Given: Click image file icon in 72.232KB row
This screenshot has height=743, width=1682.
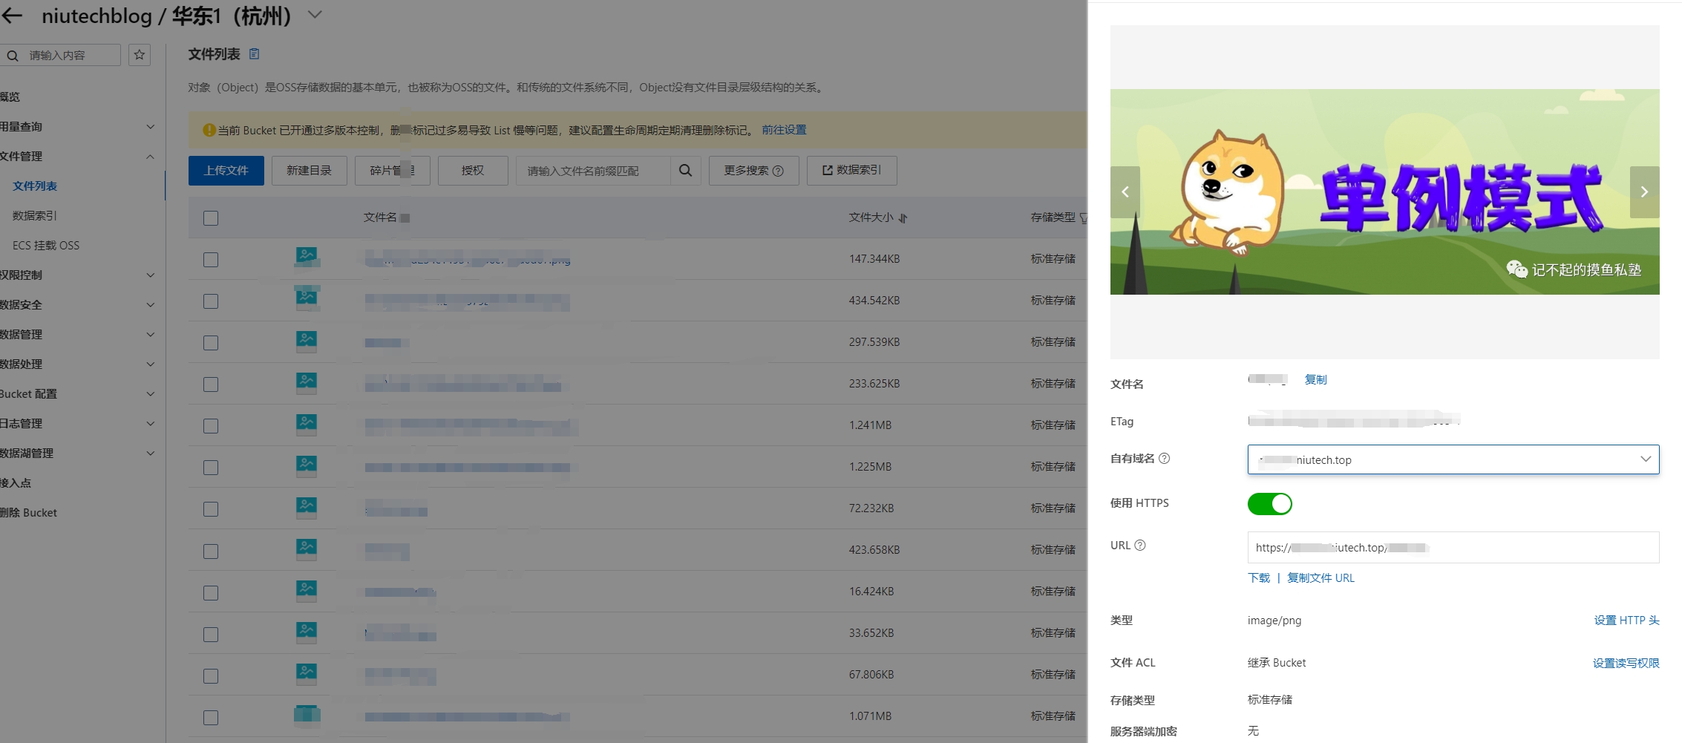Looking at the screenshot, I should [x=307, y=506].
